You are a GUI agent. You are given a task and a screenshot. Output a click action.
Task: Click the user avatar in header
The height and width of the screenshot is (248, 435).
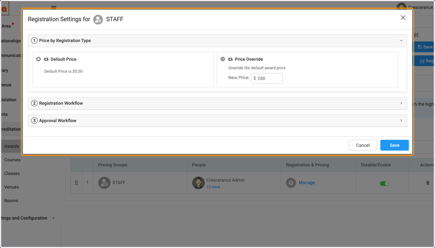click(x=401, y=7)
